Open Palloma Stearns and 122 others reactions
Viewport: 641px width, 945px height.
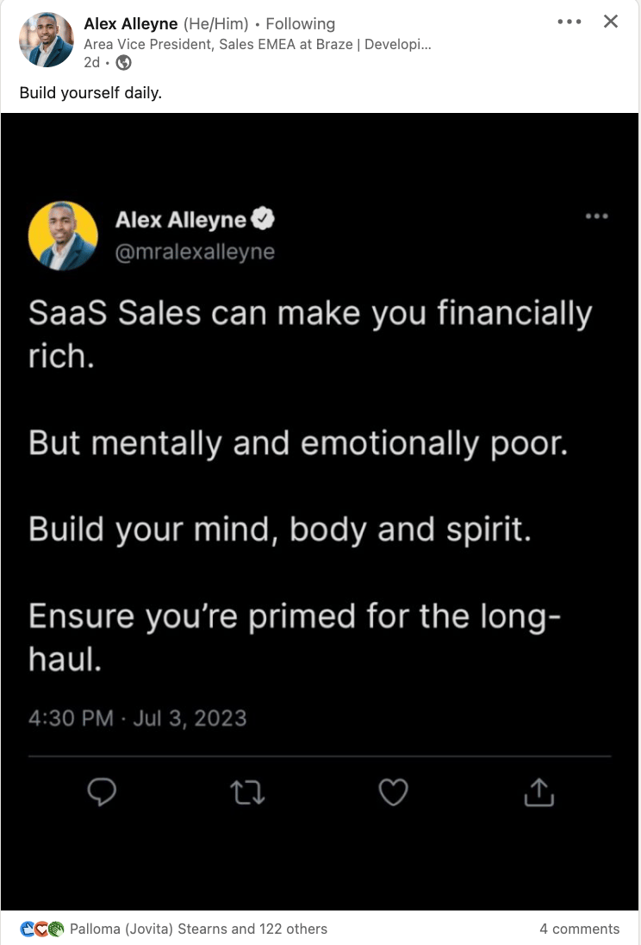[198, 929]
